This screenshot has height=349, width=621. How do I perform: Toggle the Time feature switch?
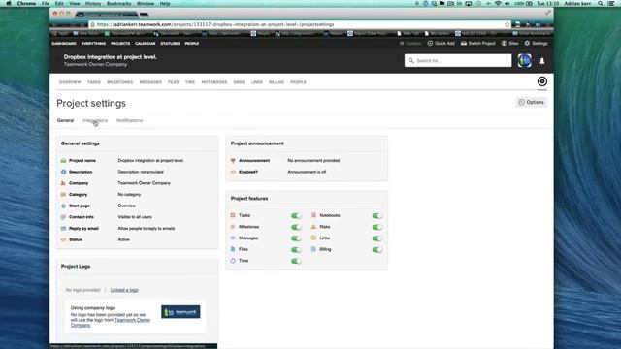tap(296, 261)
